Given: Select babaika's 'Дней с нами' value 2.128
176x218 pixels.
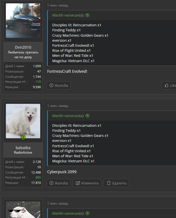Looking at the screenshot, I should click(x=37, y=162).
